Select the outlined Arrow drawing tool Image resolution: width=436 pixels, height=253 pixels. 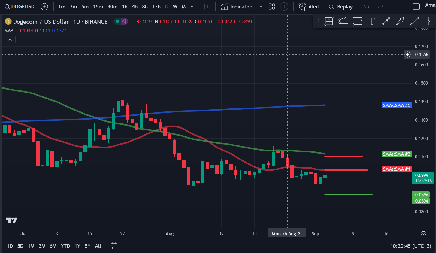(400, 21)
